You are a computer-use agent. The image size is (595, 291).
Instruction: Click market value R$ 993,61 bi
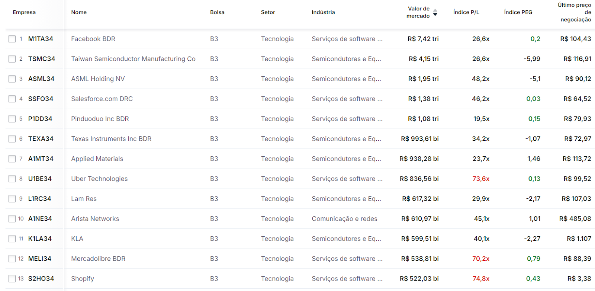click(420, 139)
